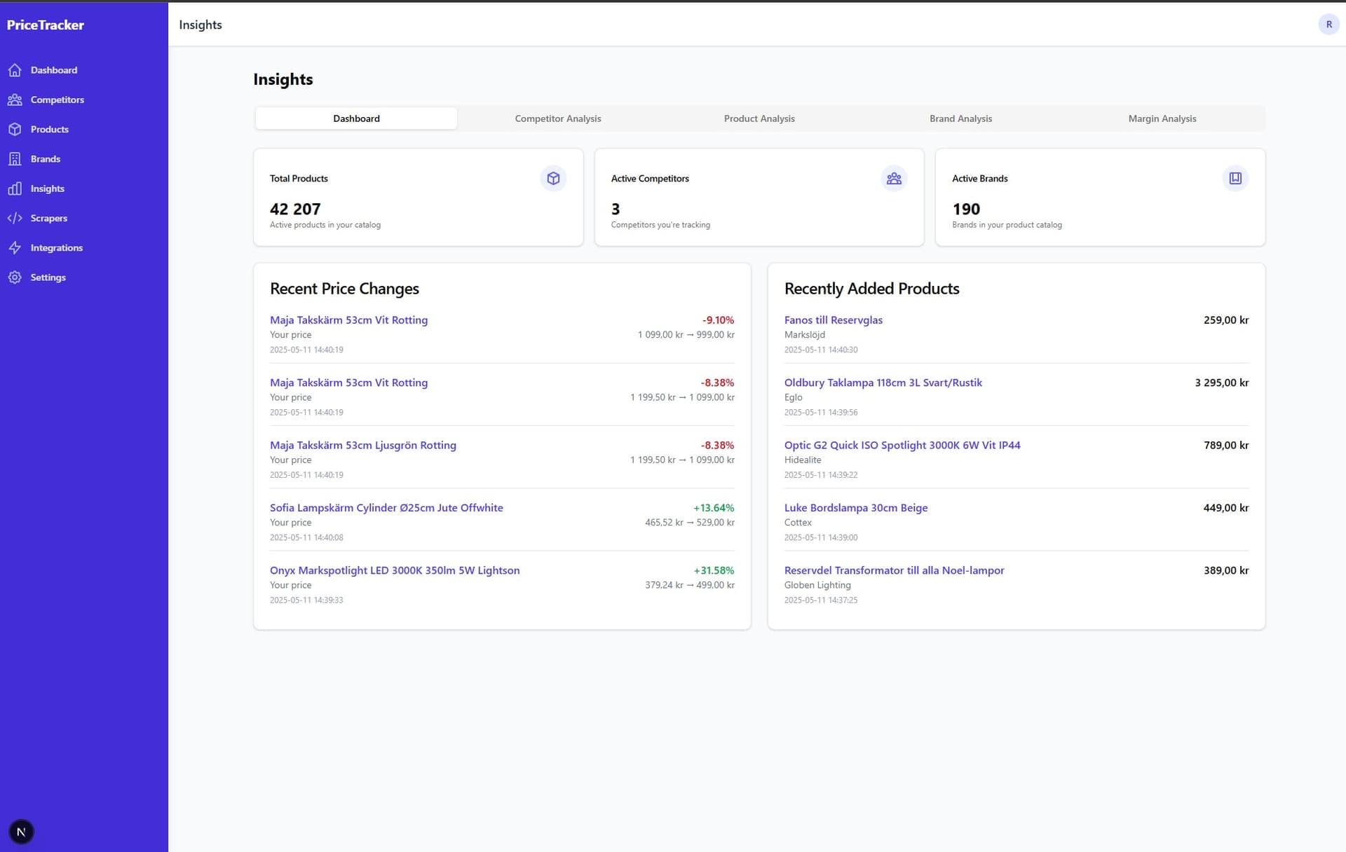
Task: Open the Brand Analysis tab
Action: coord(960,118)
